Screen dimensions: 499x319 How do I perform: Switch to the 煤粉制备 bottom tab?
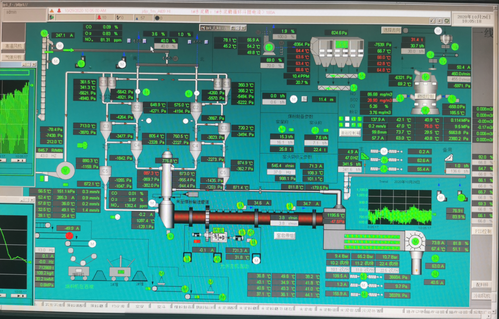183,307
